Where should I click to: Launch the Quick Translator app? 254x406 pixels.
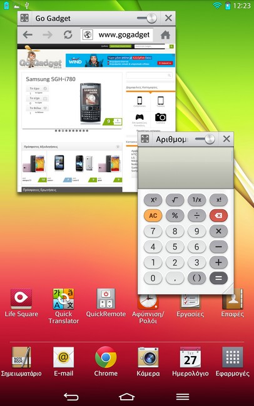click(64, 305)
